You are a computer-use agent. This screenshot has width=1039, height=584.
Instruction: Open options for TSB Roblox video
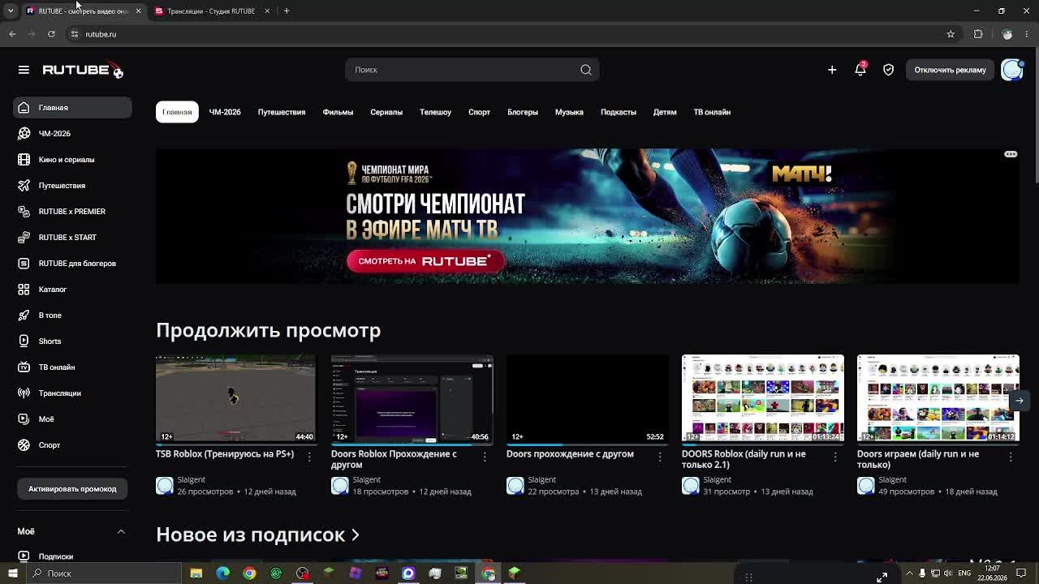(309, 457)
